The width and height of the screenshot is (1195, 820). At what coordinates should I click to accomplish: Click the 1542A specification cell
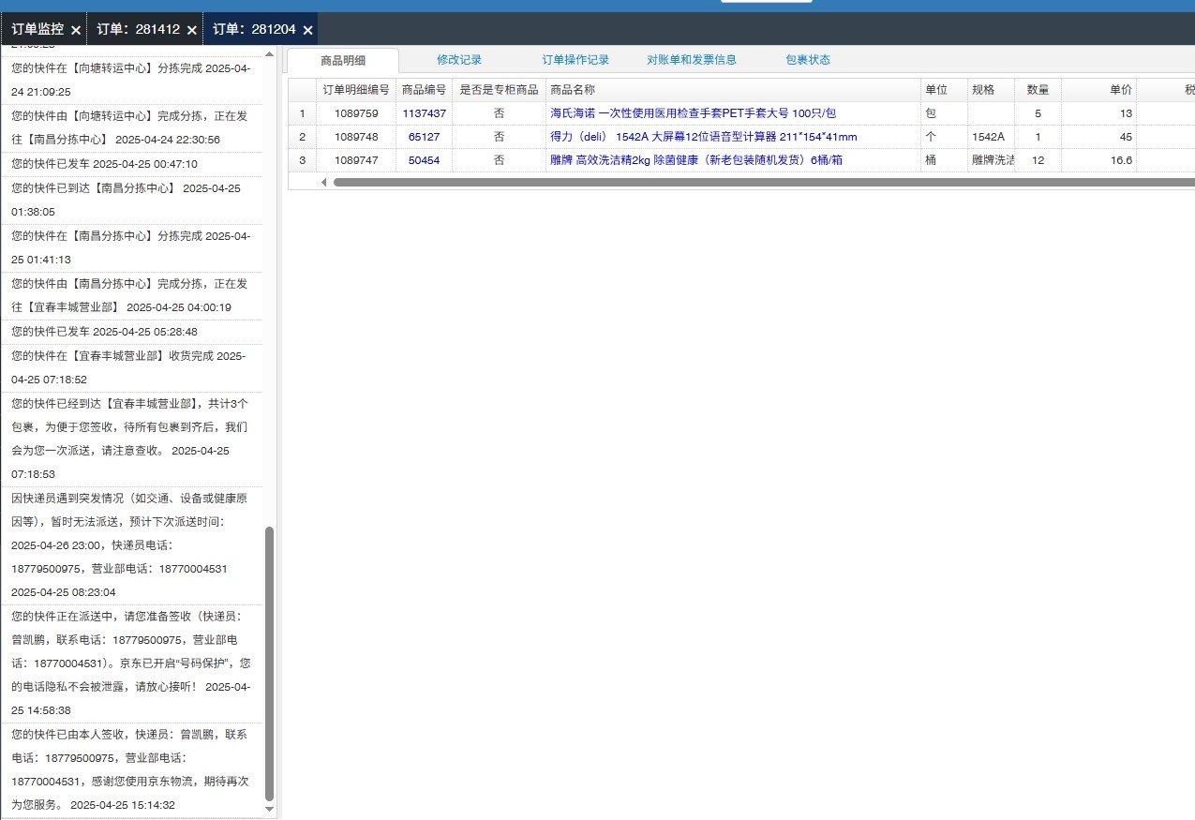[x=991, y=137]
